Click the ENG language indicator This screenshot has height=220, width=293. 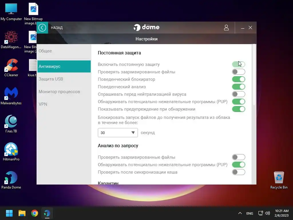(250, 213)
